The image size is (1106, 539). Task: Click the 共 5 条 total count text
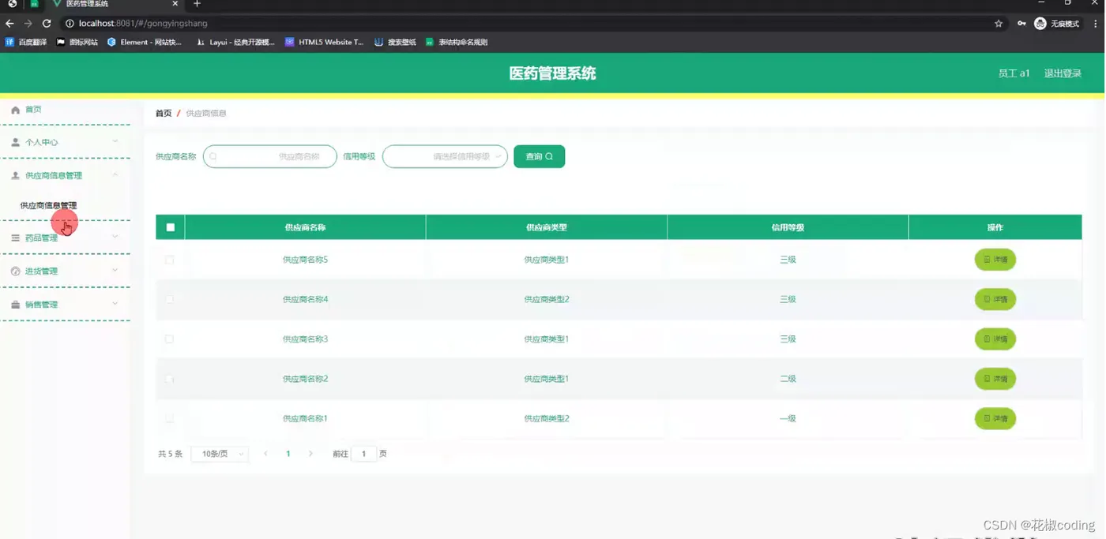(x=170, y=454)
